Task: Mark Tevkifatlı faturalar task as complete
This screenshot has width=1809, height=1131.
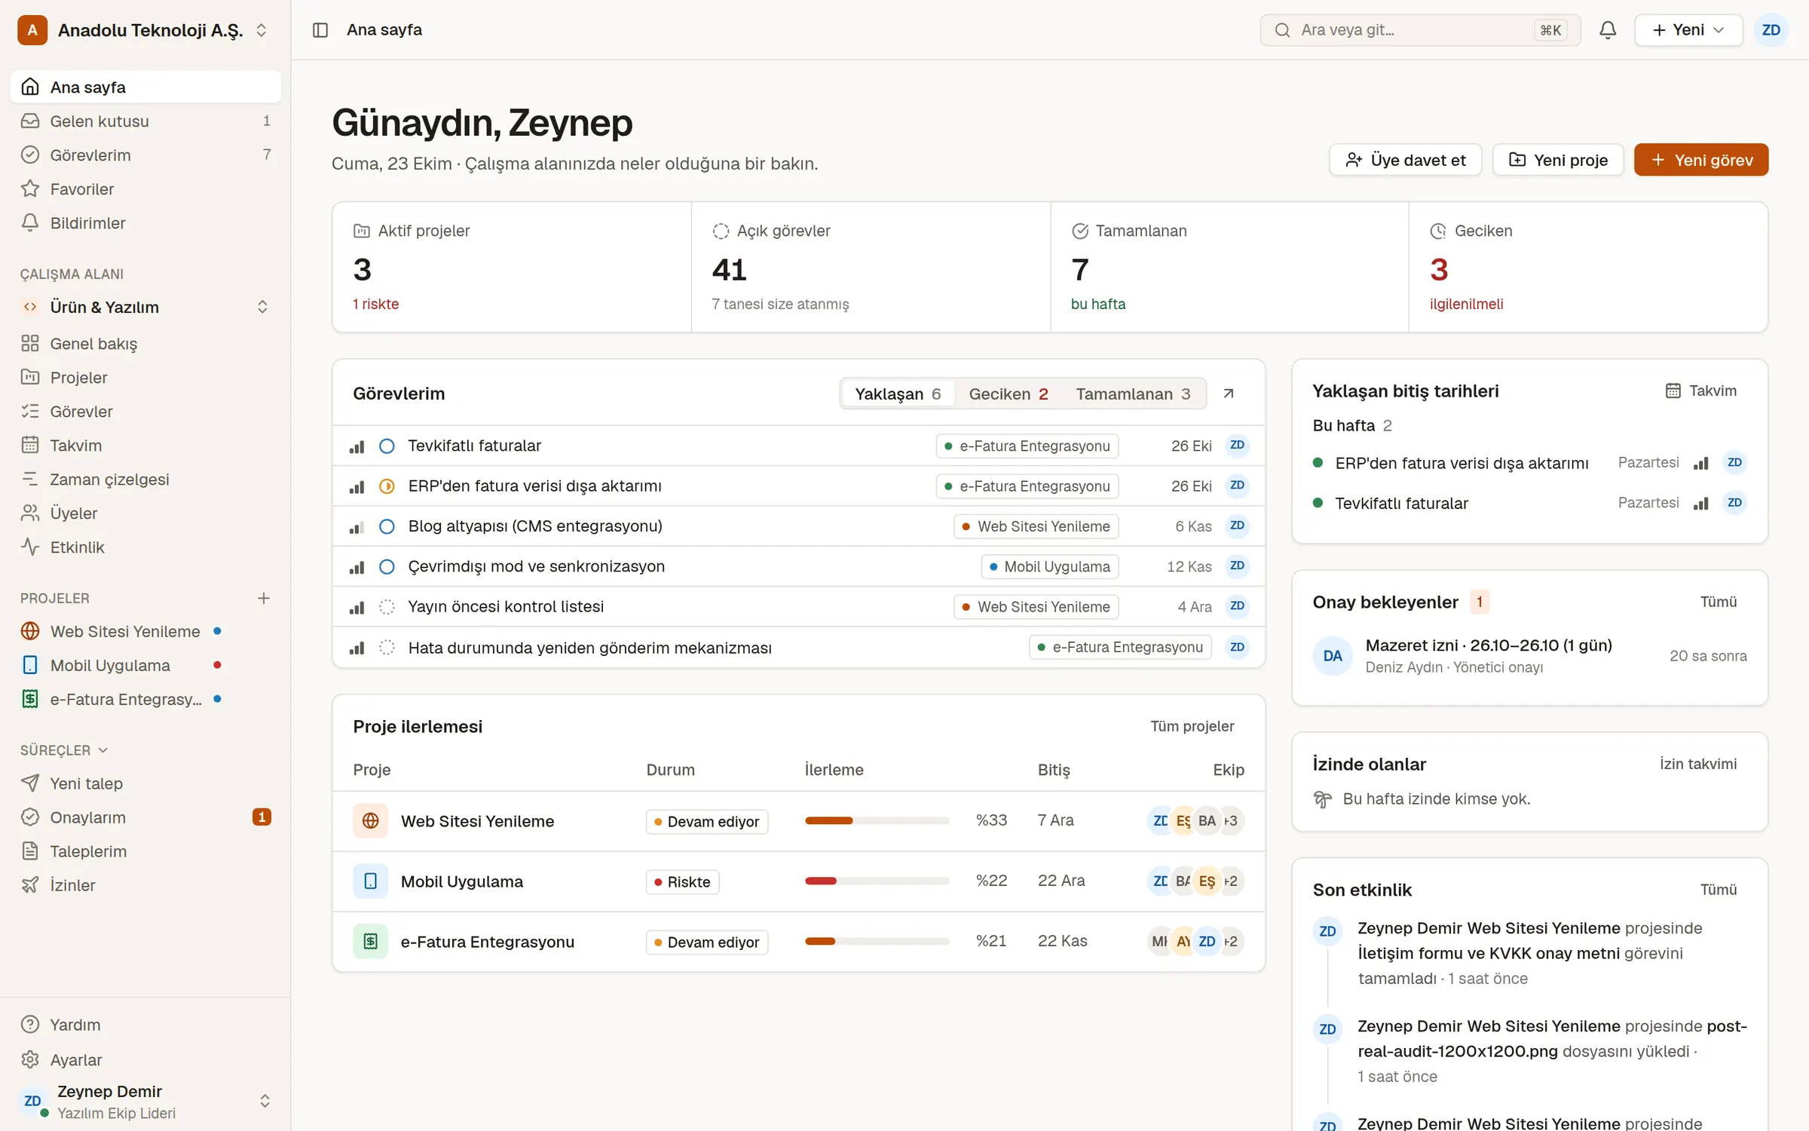Action: click(387, 446)
